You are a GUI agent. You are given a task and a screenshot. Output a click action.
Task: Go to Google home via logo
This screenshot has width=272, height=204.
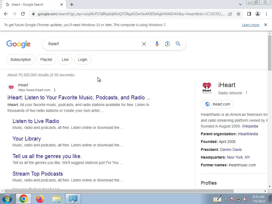[18, 44]
